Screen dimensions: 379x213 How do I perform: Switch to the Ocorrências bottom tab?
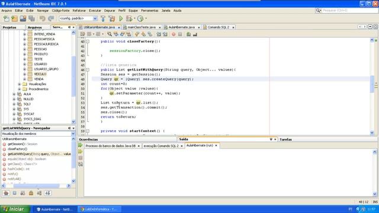(x=88, y=140)
